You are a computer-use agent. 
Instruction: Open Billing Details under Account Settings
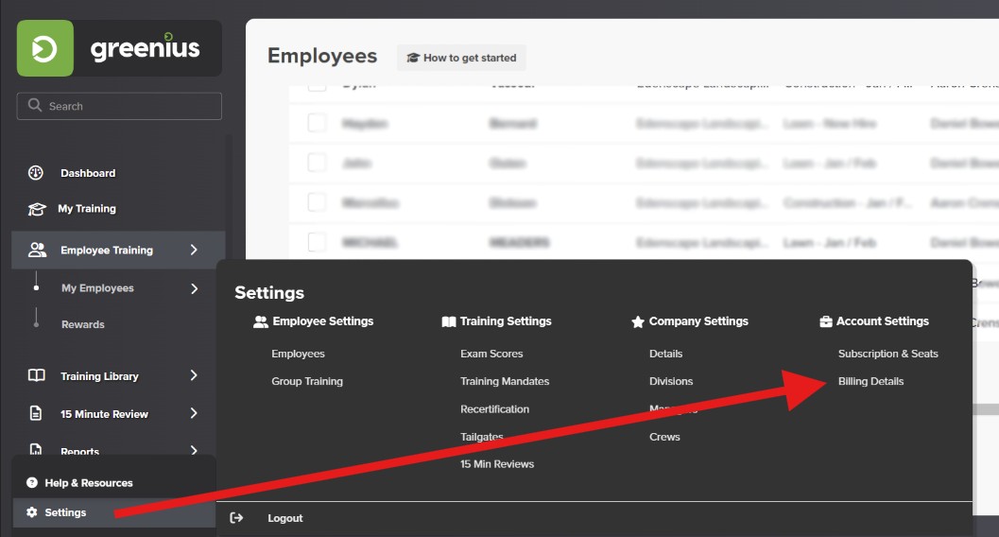870,381
